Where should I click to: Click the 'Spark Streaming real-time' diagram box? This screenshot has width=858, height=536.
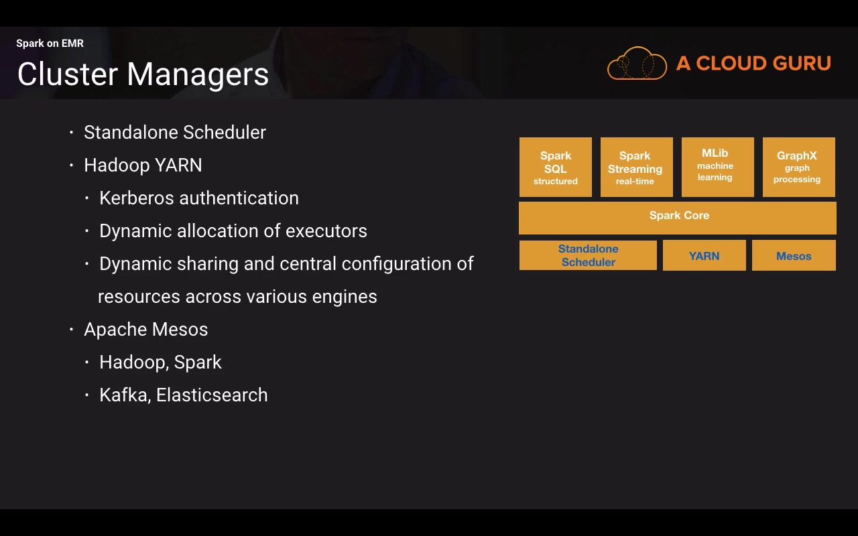(637, 167)
